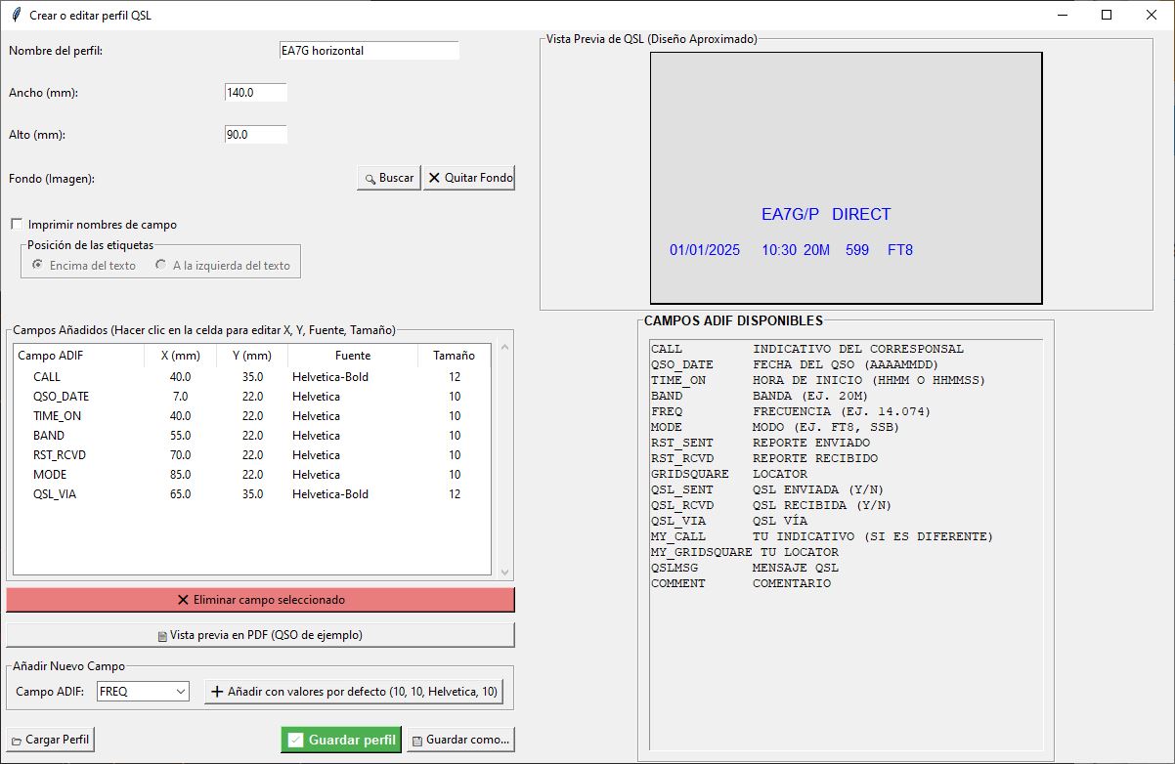Click the Fuente column header

click(353, 356)
